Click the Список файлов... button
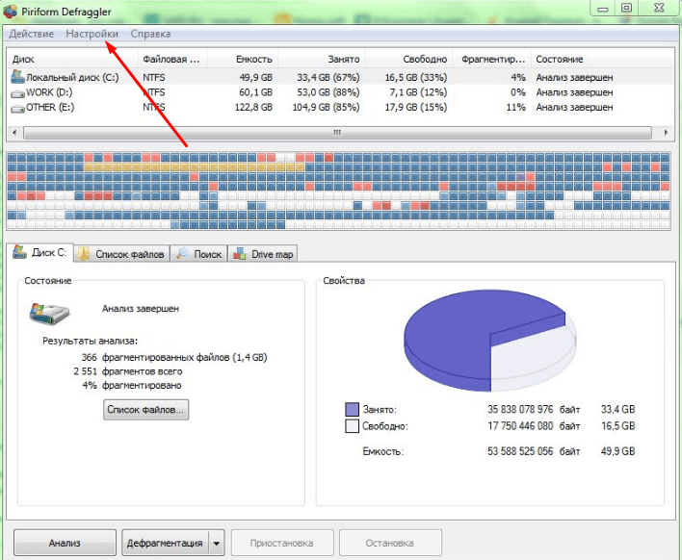682x560 pixels. 145,410
